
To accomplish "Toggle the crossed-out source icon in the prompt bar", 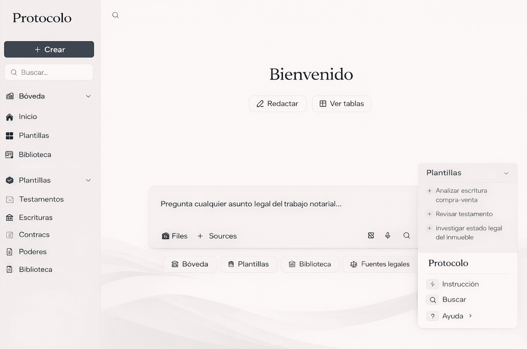I will [371, 236].
